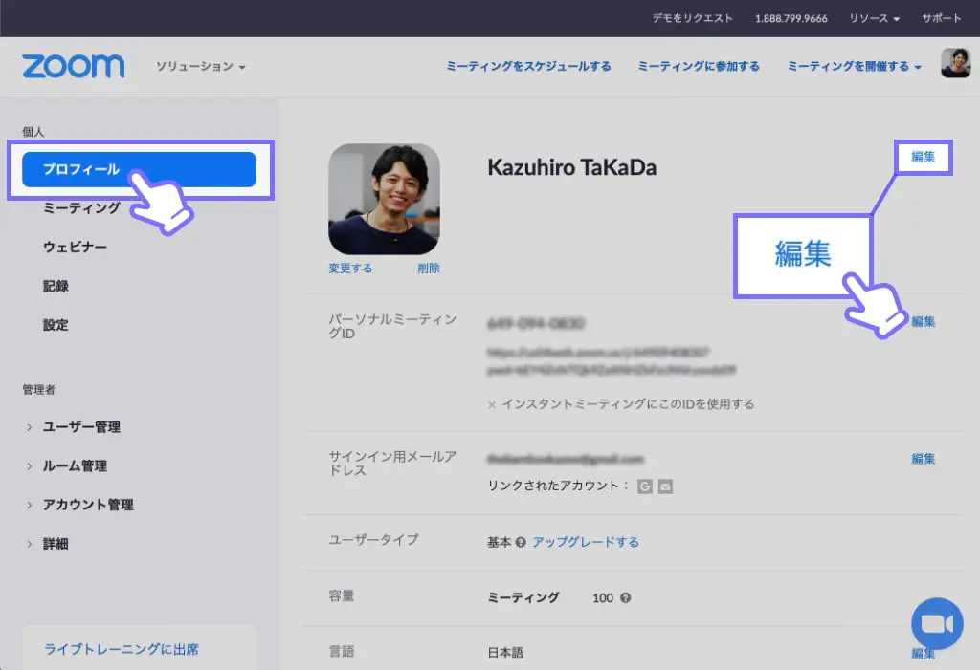Click the Zoom logo

(73, 66)
